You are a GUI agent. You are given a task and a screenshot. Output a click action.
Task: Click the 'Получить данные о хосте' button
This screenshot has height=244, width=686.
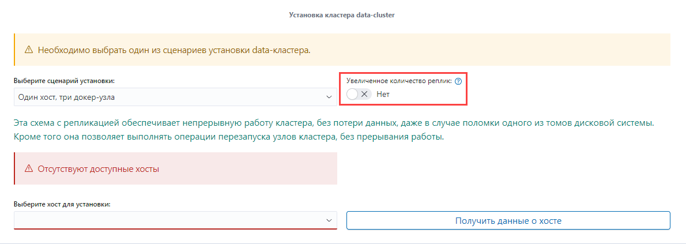(x=508, y=221)
